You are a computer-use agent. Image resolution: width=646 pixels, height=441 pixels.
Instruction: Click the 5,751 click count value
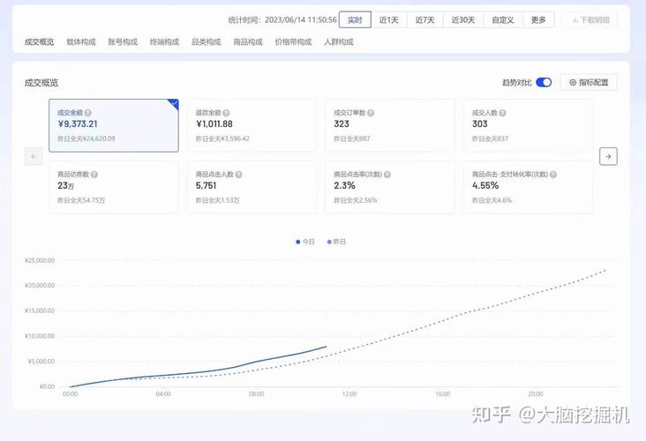click(x=206, y=186)
